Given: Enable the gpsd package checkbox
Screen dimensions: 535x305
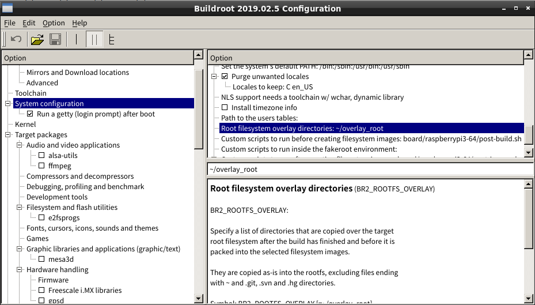Looking at the screenshot, I should [41, 300].
